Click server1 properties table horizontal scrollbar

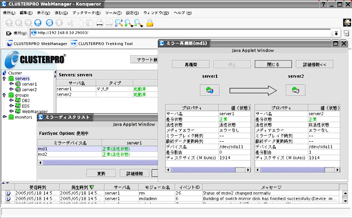(x=203, y=170)
